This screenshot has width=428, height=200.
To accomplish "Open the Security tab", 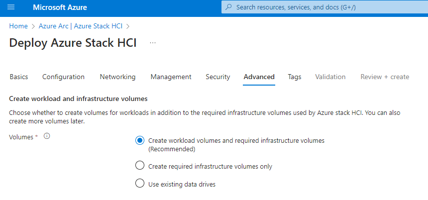I will coord(217,77).
